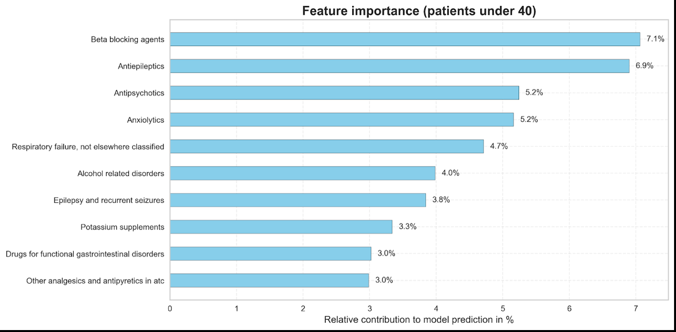
Task: Select the Potassium supplements bar
Action: click(281, 227)
